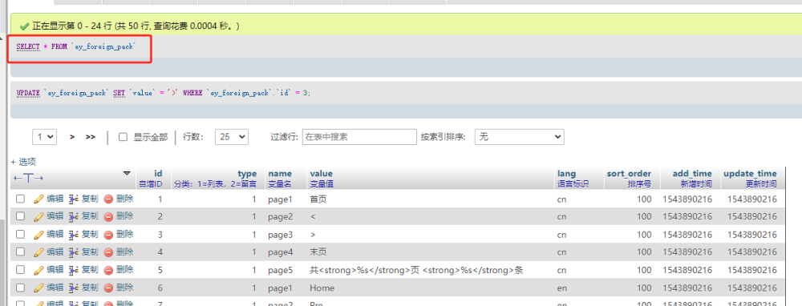Expand the + 选项 options link
This screenshot has width=802, height=306.
point(23,162)
